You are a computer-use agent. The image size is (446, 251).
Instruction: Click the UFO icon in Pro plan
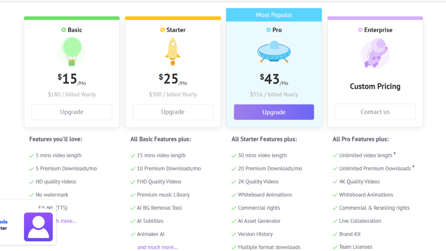(274, 52)
